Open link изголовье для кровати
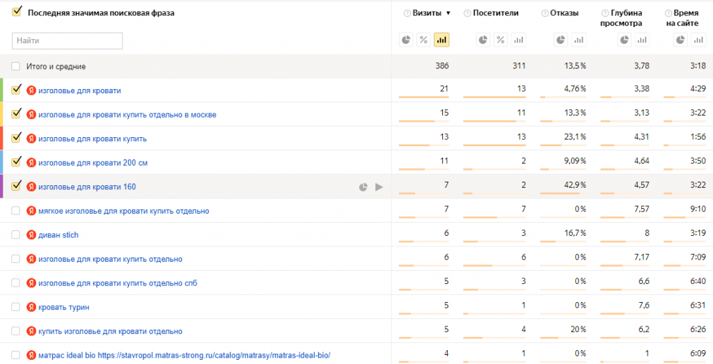The width and height of the screenshot is (713, 364). [x=79, y=90]
